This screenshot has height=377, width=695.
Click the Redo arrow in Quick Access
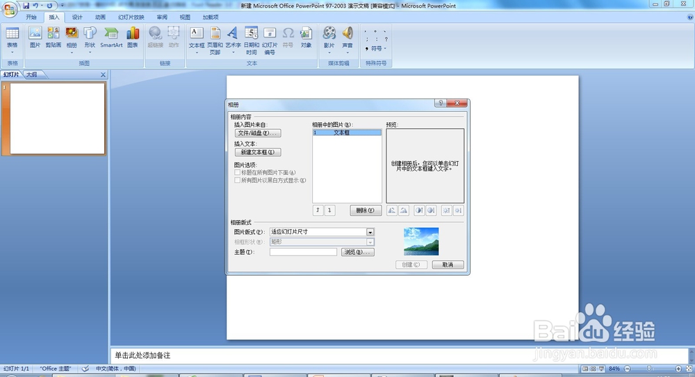tap(49, 6)
